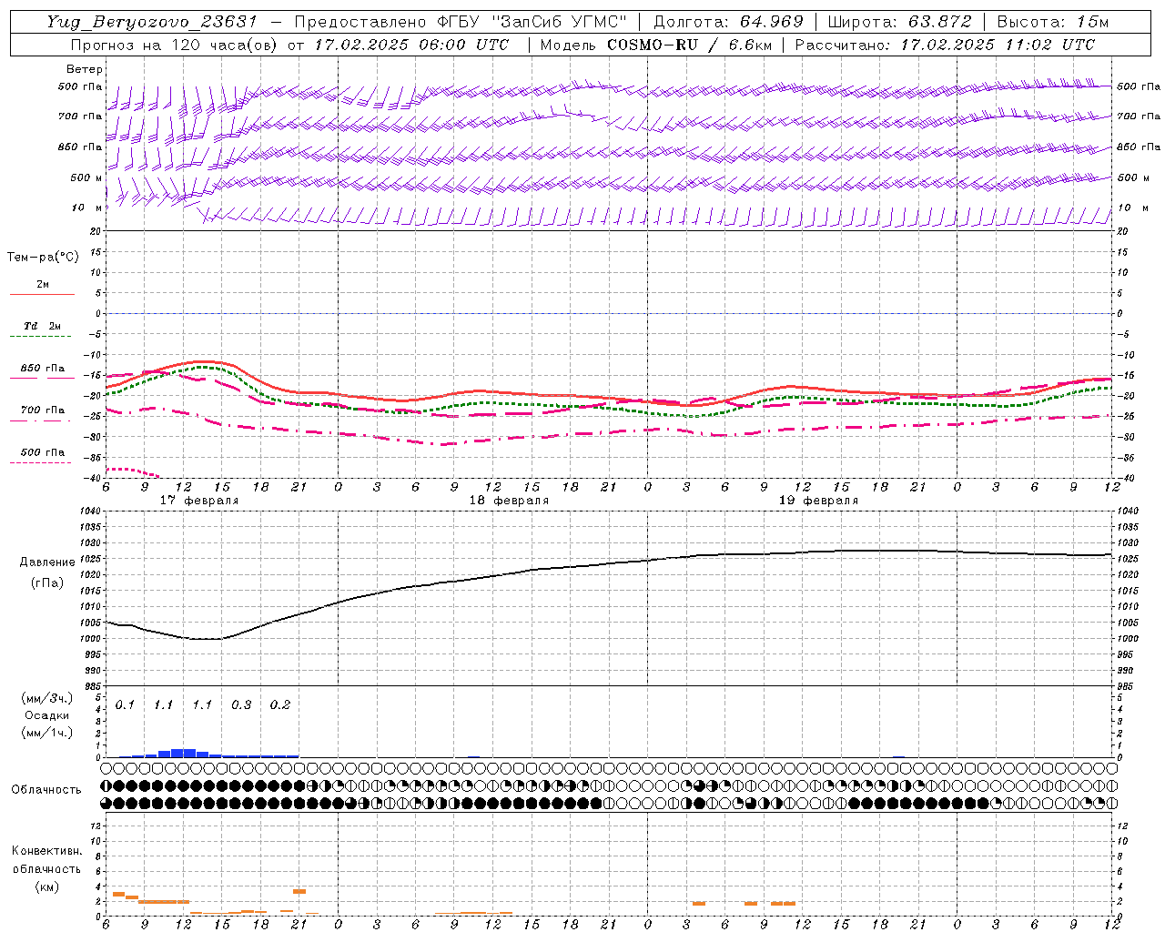Image resolution: width=1165 pixels, height=932 pixels.
Task: Click the precipitation total 0.2
Action: point(280,705)
